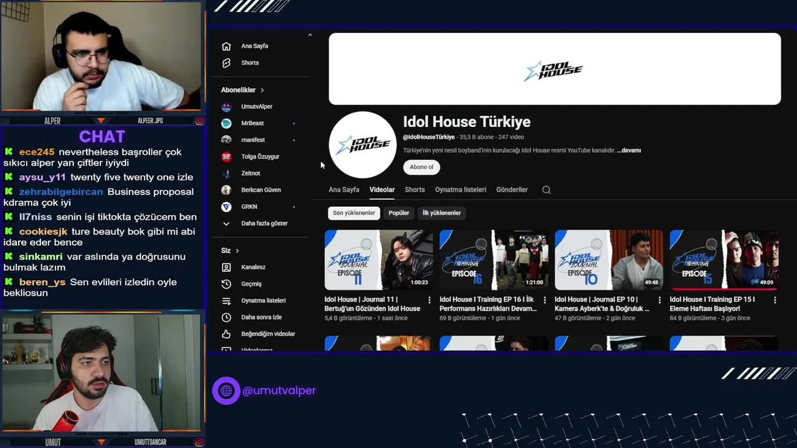Open Berkcan Güven subscription avatar
Image resolution: width=797 pixels, height=448 pixels.
point(227,190)
